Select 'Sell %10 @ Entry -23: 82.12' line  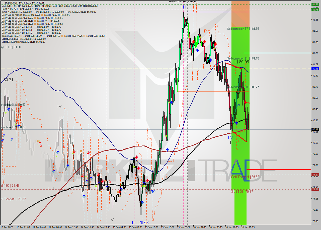click(x=31, y=27)
